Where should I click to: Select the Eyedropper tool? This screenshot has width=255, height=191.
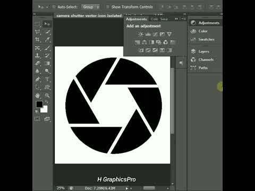click(x=47, y=40)
